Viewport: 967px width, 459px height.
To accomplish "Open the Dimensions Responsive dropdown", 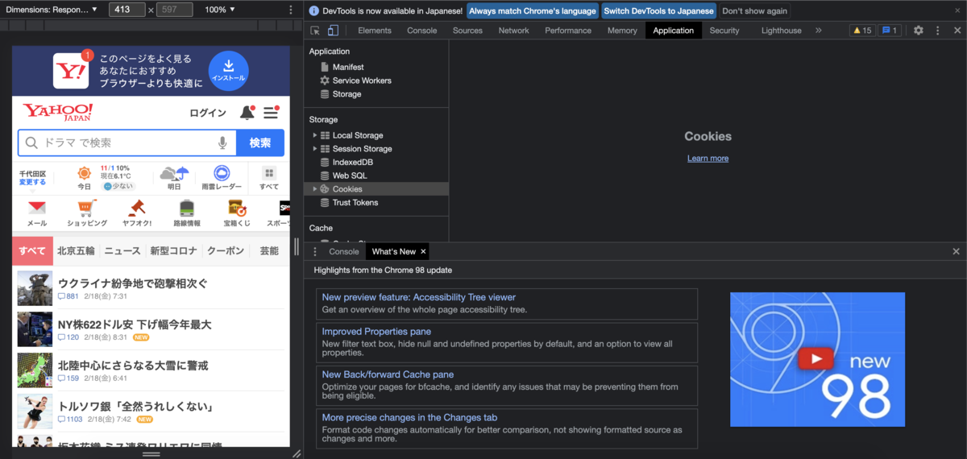I will click(52, 10).
